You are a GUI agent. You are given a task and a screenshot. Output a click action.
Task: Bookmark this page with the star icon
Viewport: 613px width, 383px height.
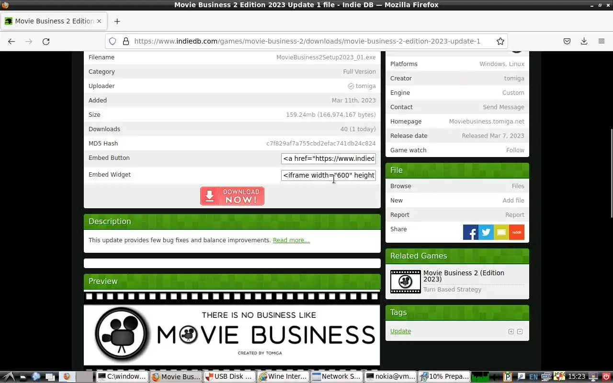point(500,41)
